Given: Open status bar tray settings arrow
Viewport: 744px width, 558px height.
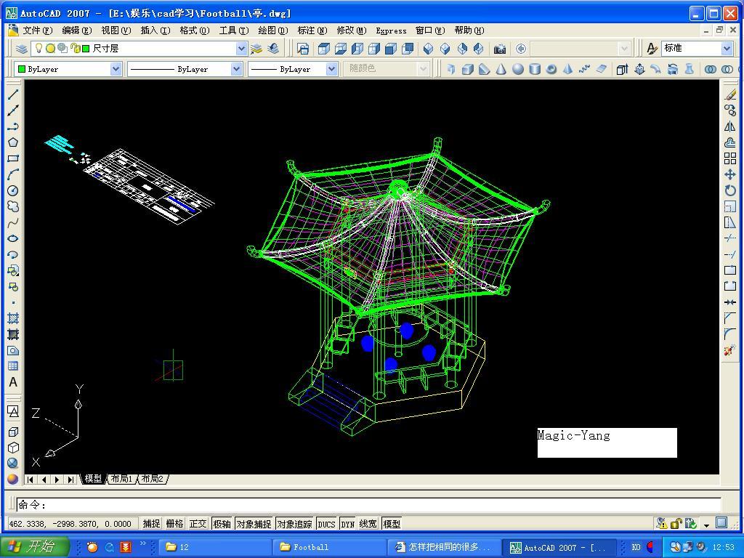Looking at the screenshot, I should [x=706, y=525].
